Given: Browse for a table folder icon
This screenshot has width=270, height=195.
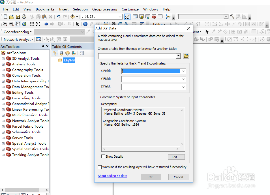Looking at the screenshot, I should coord(186,56).
